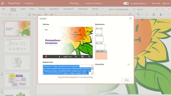Click the Present icon at ribbon edge

pos(169,9)
